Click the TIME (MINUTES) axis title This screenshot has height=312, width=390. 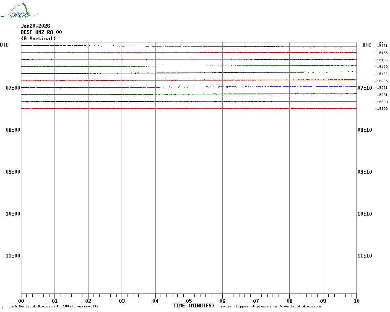click(x=194, y=306)
